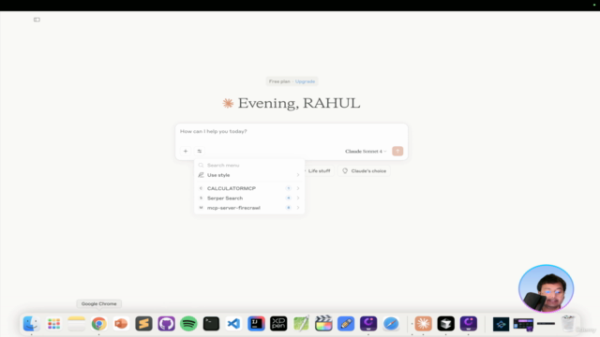Click the CALCULATORMCP tool count badge
This screenshot has width=600, height=337.
pos(289,188)
